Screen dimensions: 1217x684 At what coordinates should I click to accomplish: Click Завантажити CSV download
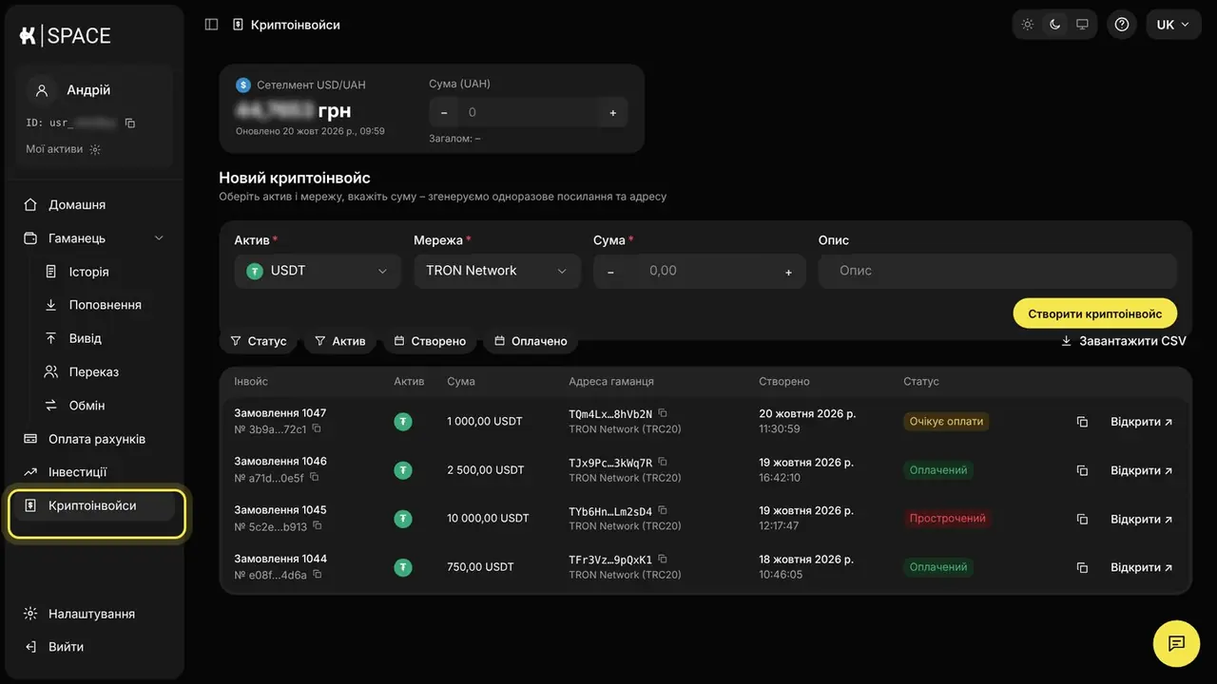point(1124,341)
